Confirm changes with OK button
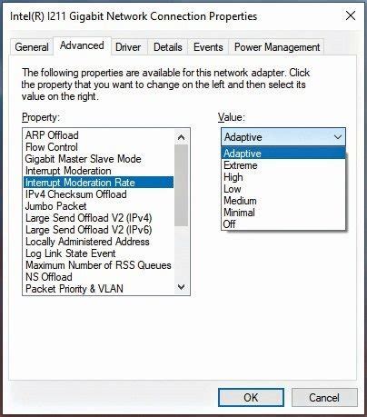 coord(251,397)
